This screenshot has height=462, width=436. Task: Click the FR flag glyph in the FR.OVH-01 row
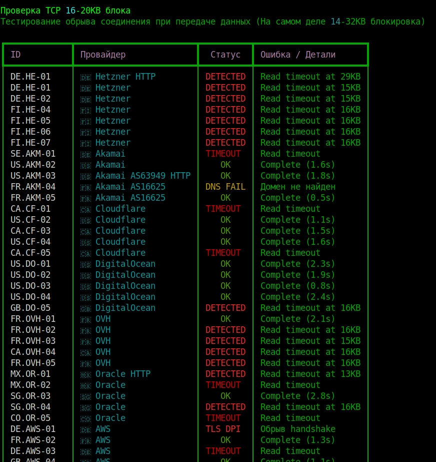pyautogui.click(x=85, y=320)
